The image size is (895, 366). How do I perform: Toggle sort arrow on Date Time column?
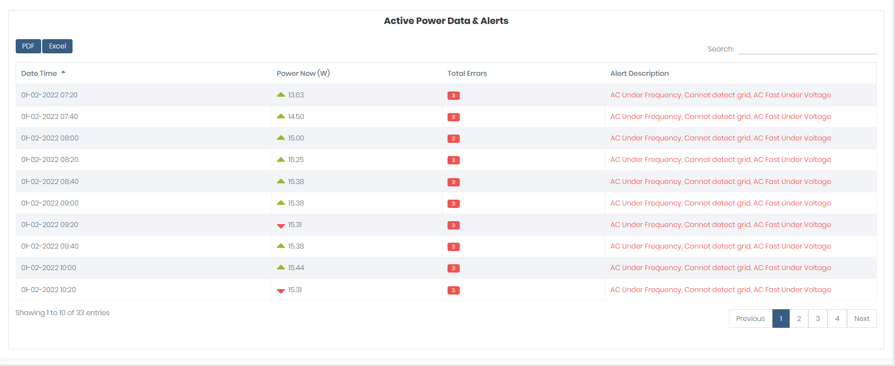(63, 73)
